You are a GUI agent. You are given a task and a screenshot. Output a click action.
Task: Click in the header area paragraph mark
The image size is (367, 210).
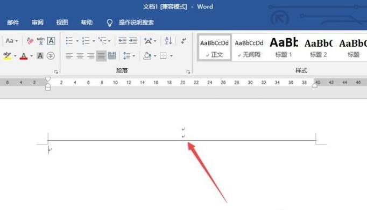183,129
